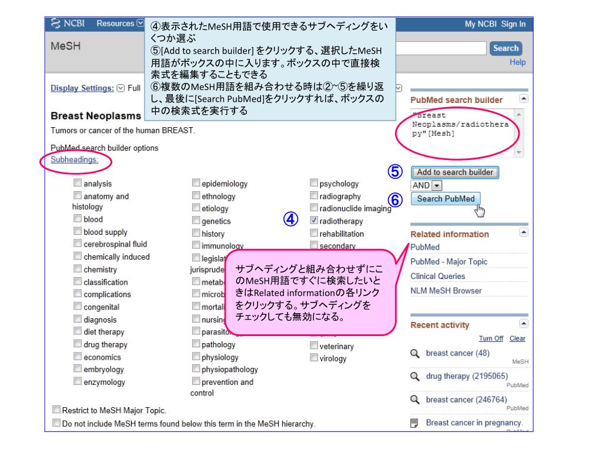The width and height of the screenshot is (602, 452).
Task: Check the etiology subheading
Action: point(196,208)
